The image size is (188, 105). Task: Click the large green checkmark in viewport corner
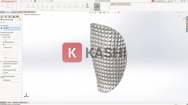[180, 16]
